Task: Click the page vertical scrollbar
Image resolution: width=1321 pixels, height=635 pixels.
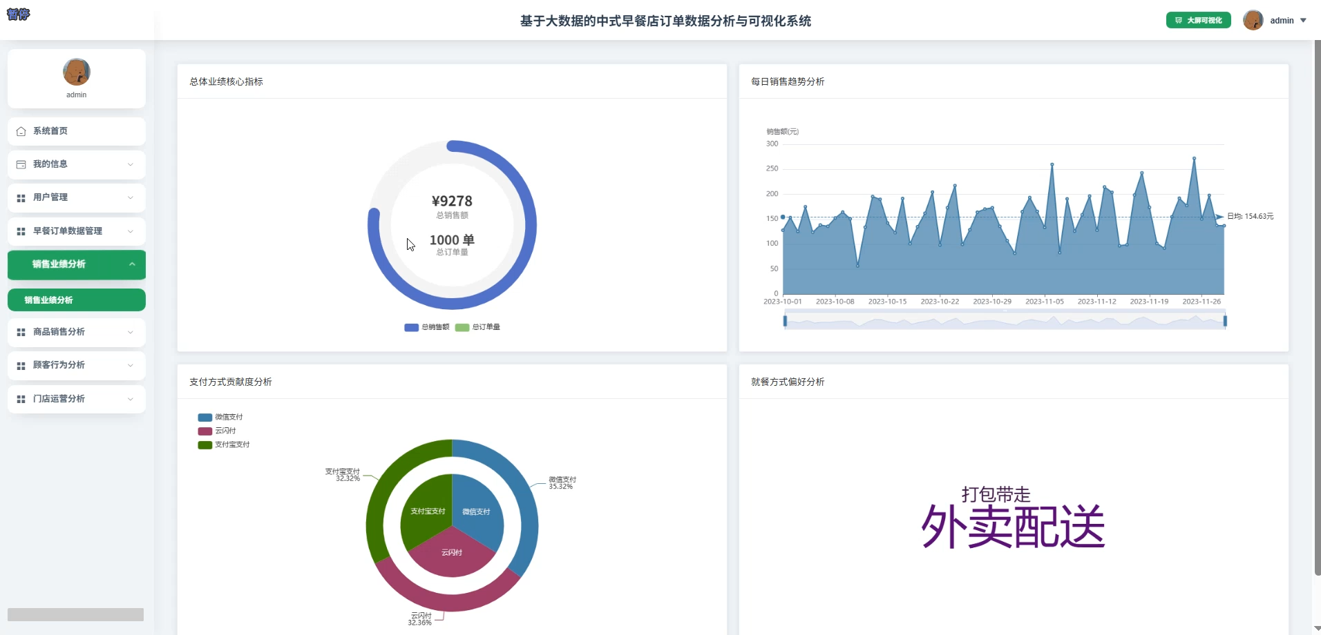Action: click(1317, 307)
